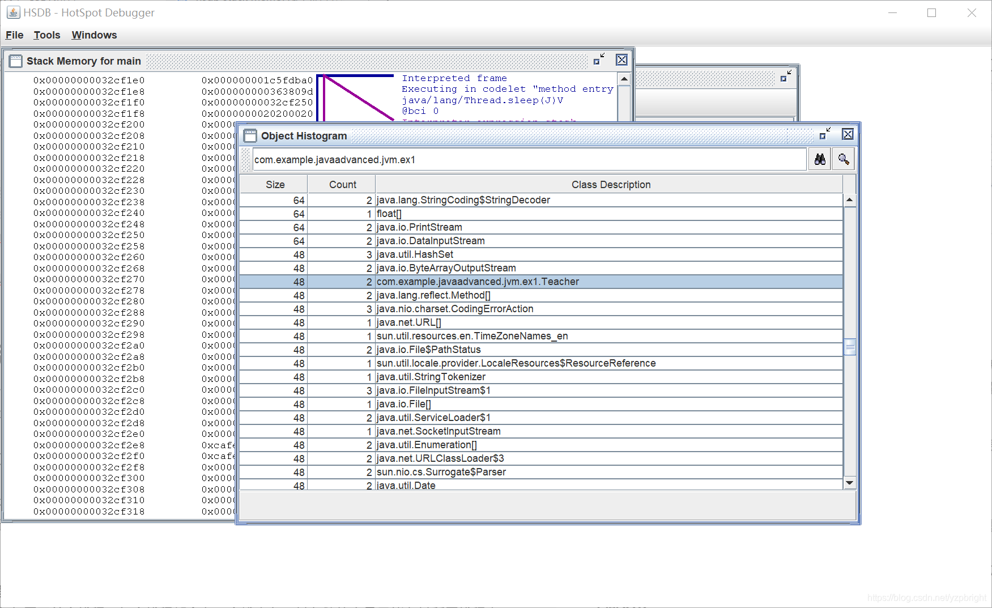The height and width of the screenshot is (608, 992).
Task: Sort histogram by Count column header
Action: coord(342,184)
